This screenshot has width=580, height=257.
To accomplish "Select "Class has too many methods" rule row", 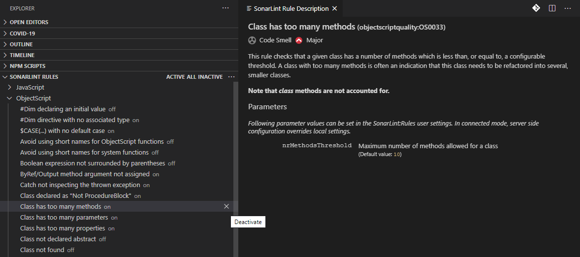I will point(117,206).
